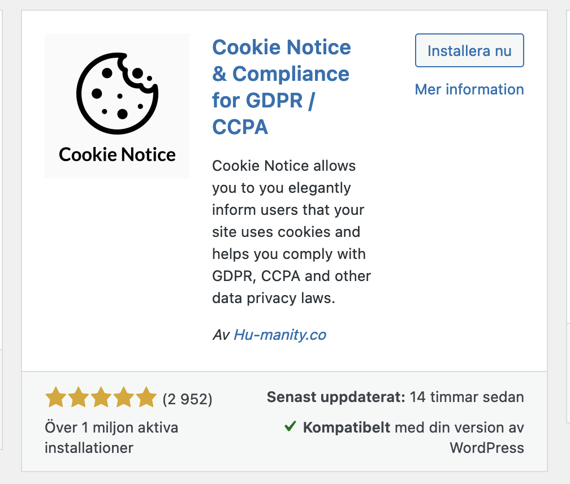Open the Cookie Notice & Compliance title link

coord(281,87)
